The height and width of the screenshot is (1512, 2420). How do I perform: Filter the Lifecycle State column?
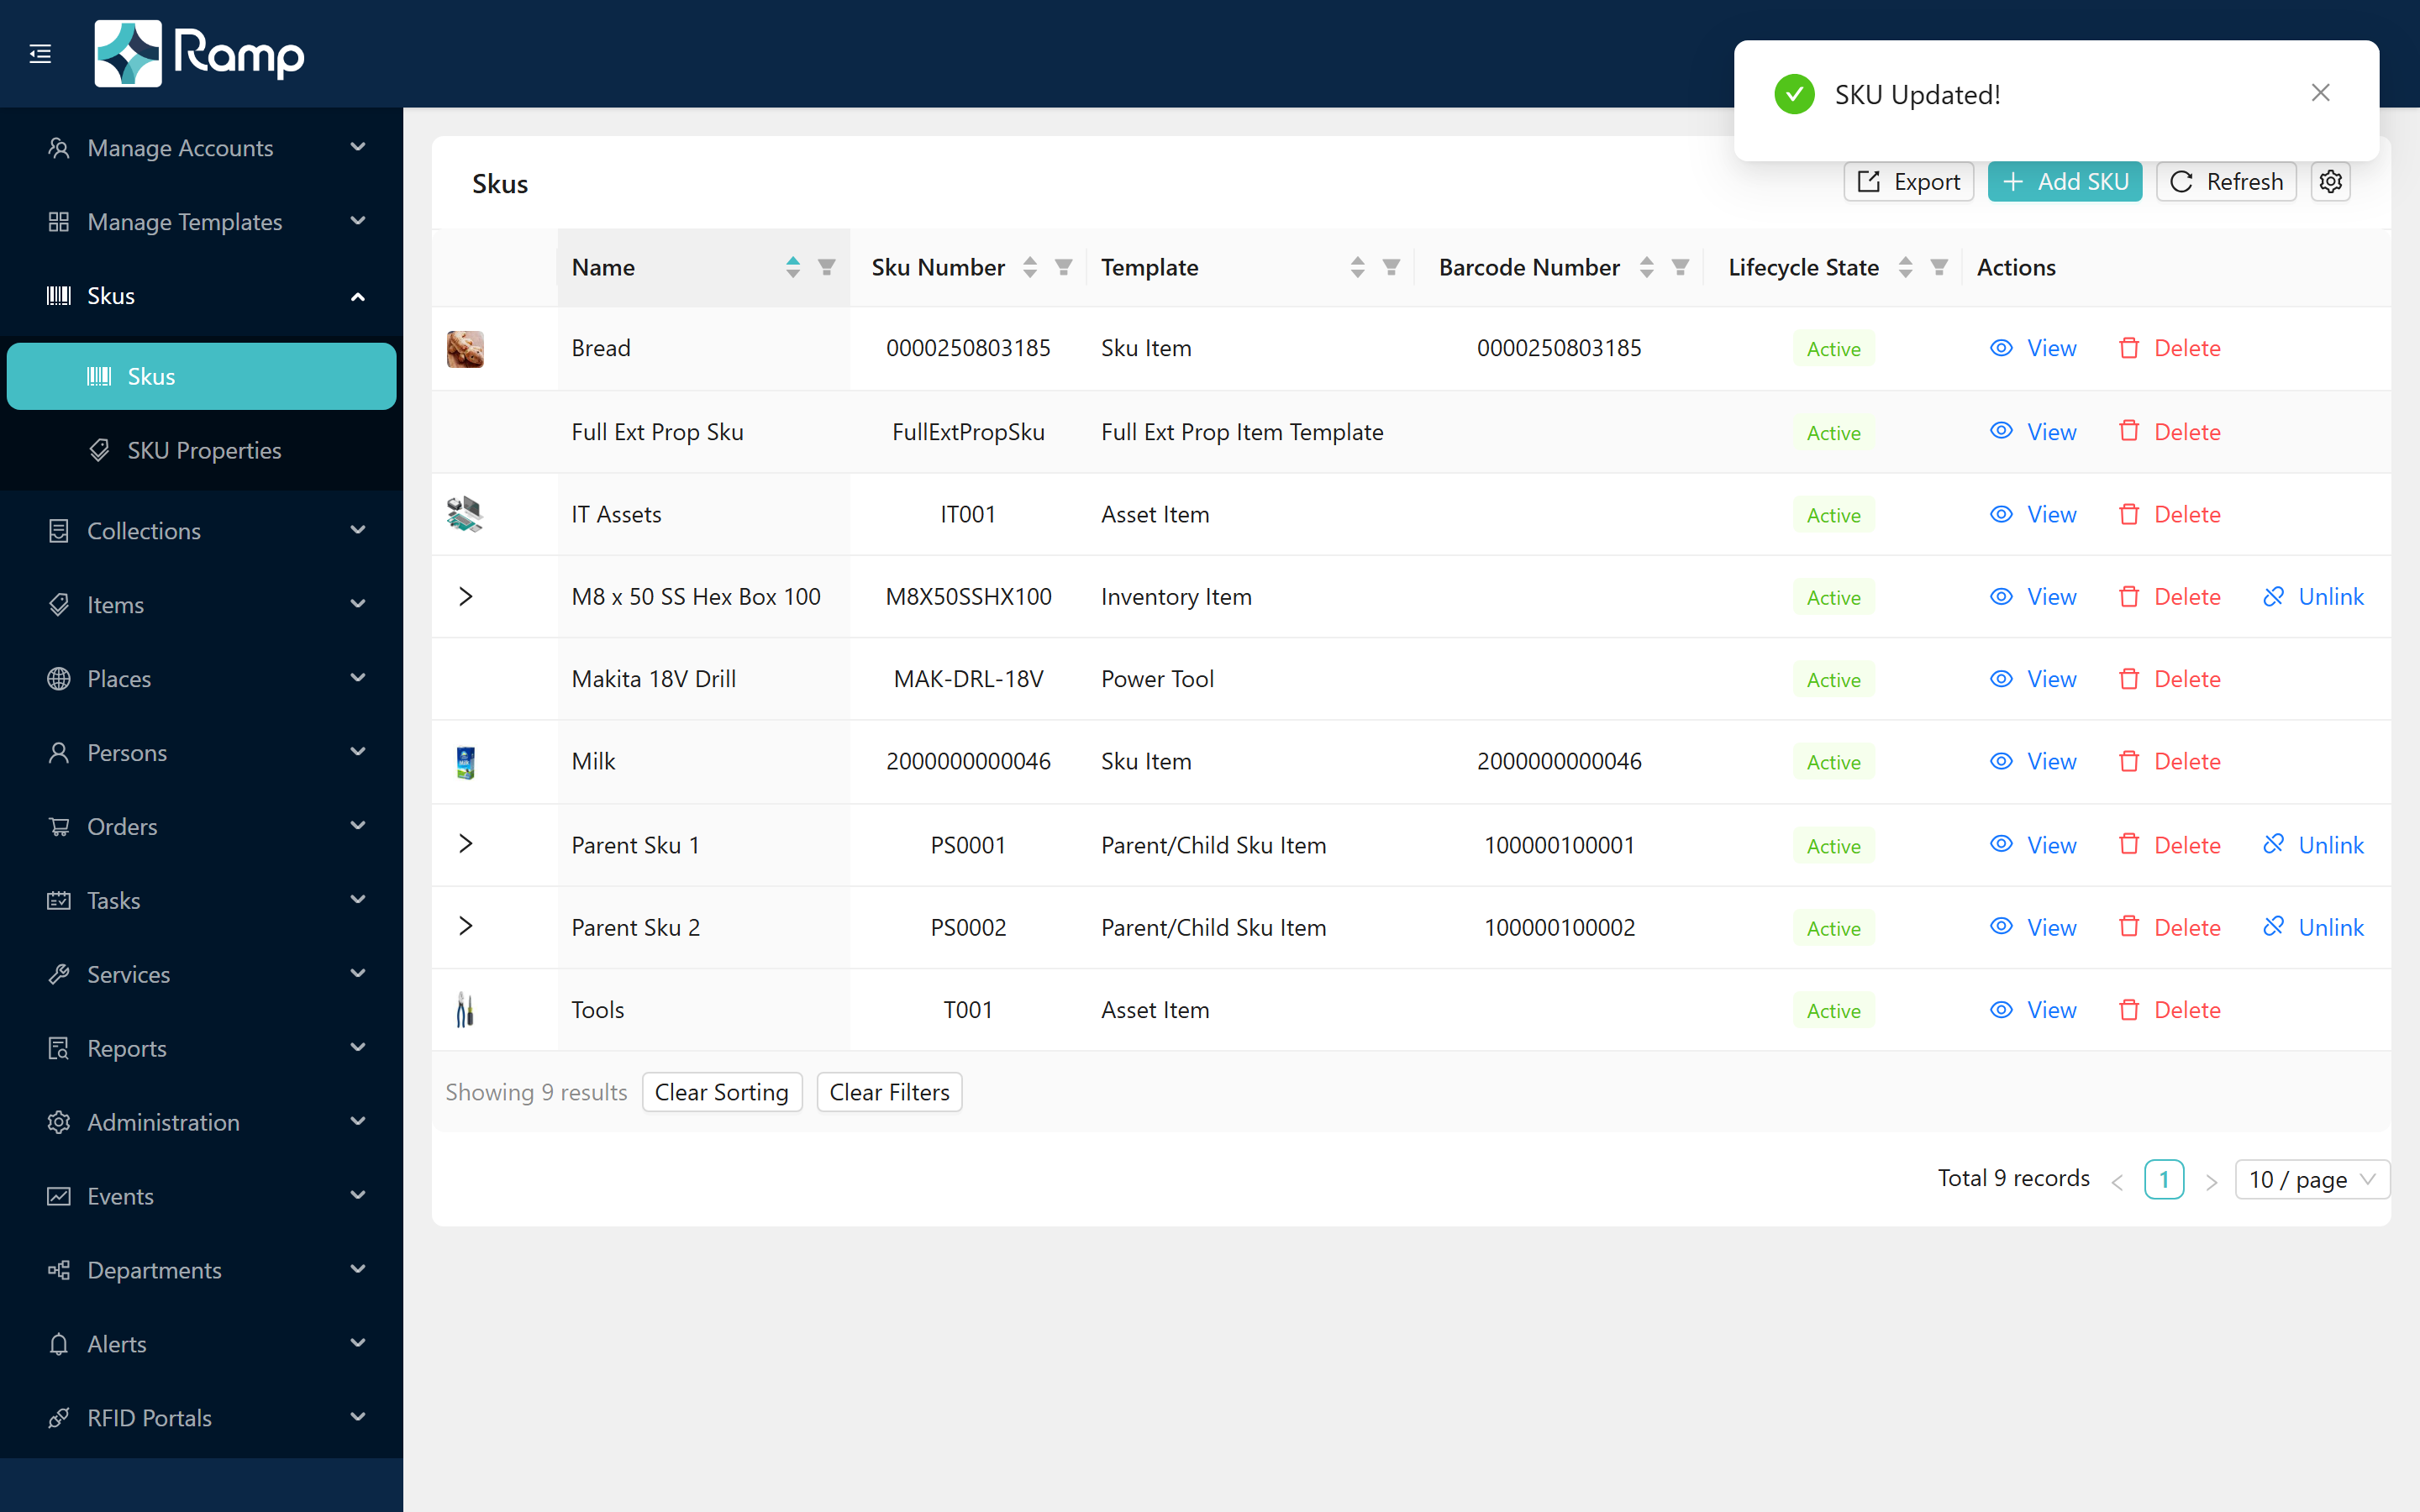pyautogui.click(x=1939, y=267)
